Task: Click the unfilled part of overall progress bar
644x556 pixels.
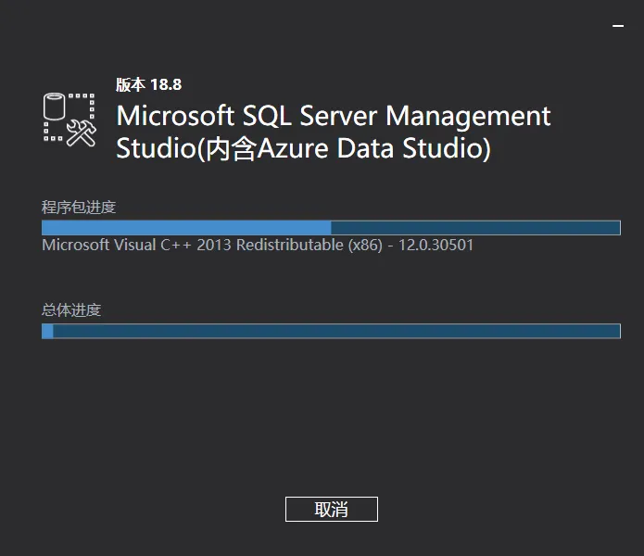Action: point(334,331)
